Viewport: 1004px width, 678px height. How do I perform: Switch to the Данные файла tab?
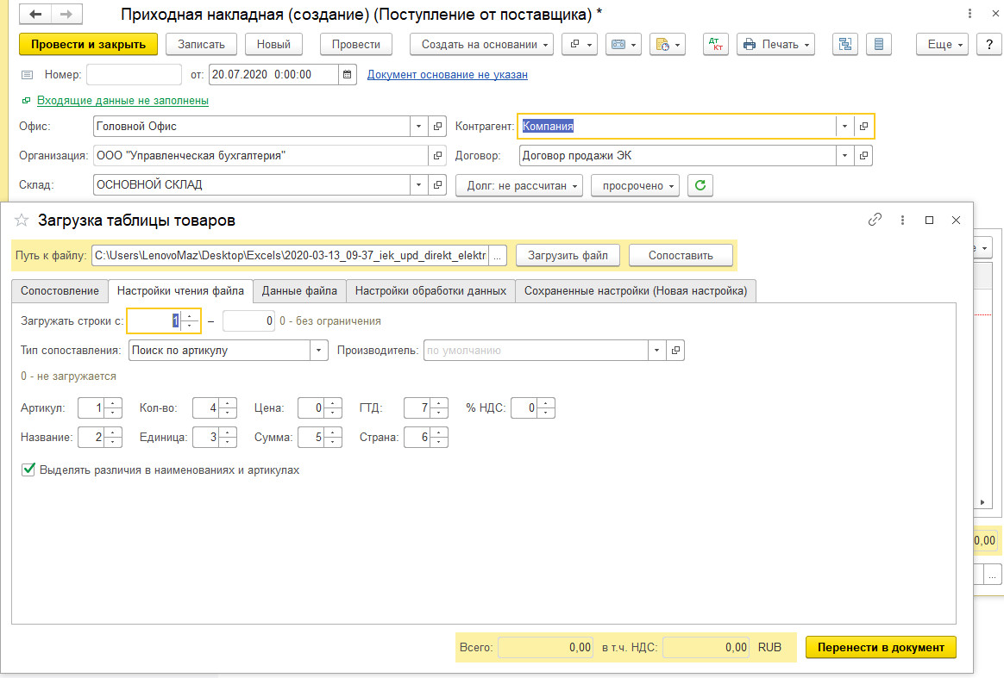(x=299, y=291)
